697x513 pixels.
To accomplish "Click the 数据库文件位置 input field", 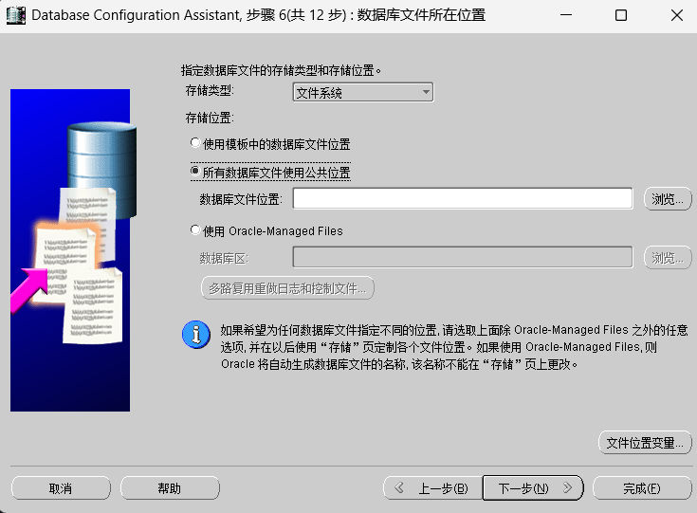I will [463, 198].
